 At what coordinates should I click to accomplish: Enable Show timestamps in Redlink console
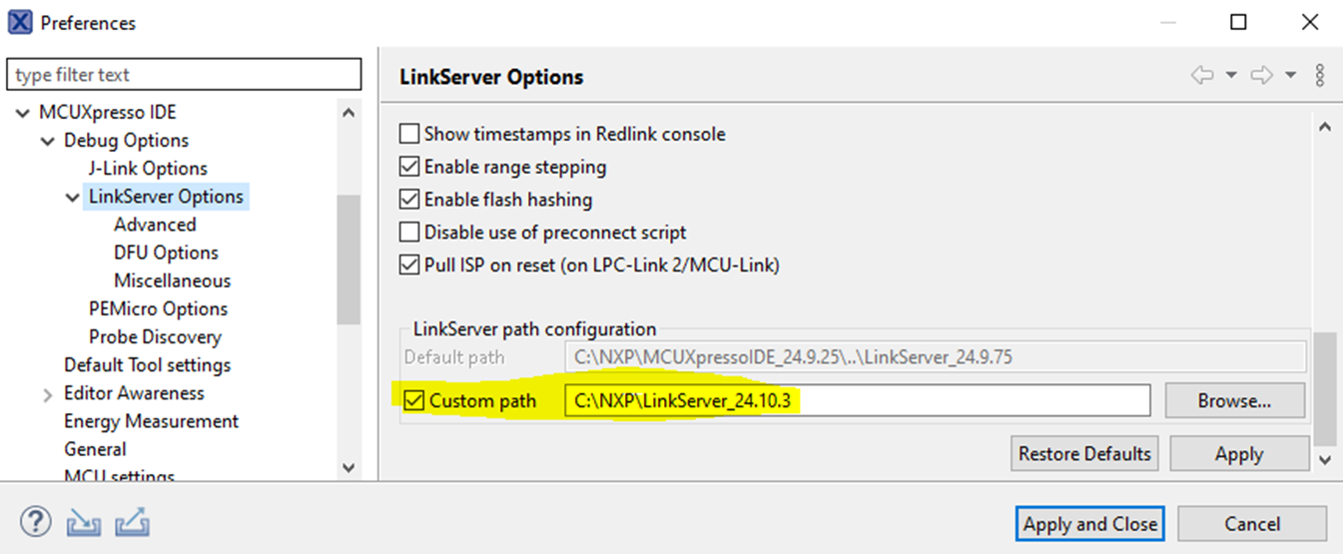click(409, 134)
